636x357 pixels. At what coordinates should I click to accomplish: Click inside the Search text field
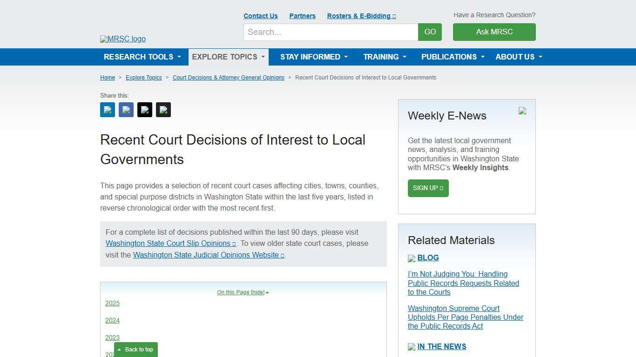[x=331, y=32]
